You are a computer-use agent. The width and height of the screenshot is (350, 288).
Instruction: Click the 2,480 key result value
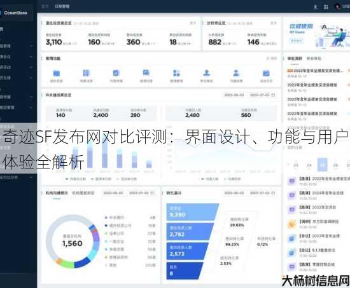(192, 115)
